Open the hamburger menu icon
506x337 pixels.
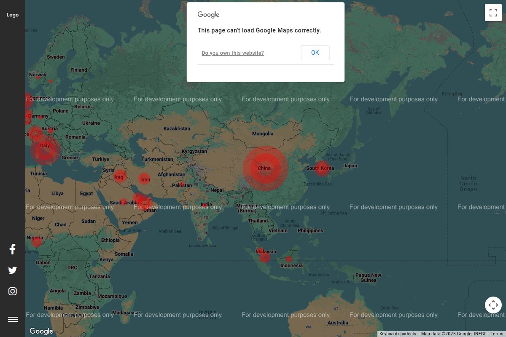13,319
